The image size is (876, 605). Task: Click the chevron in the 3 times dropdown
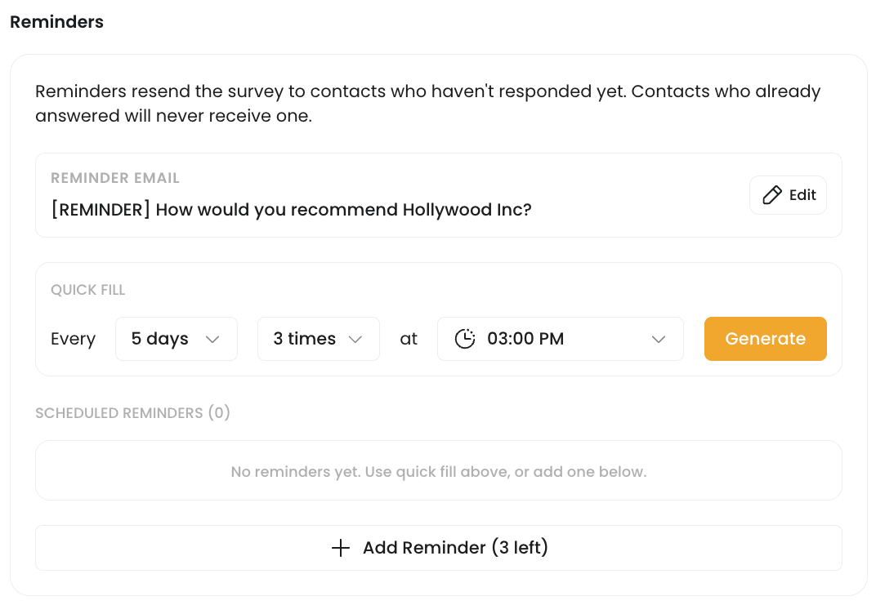click(355, 340)
